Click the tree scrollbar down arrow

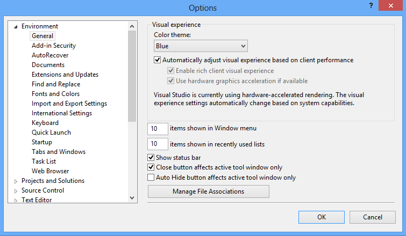coord(132,198)
